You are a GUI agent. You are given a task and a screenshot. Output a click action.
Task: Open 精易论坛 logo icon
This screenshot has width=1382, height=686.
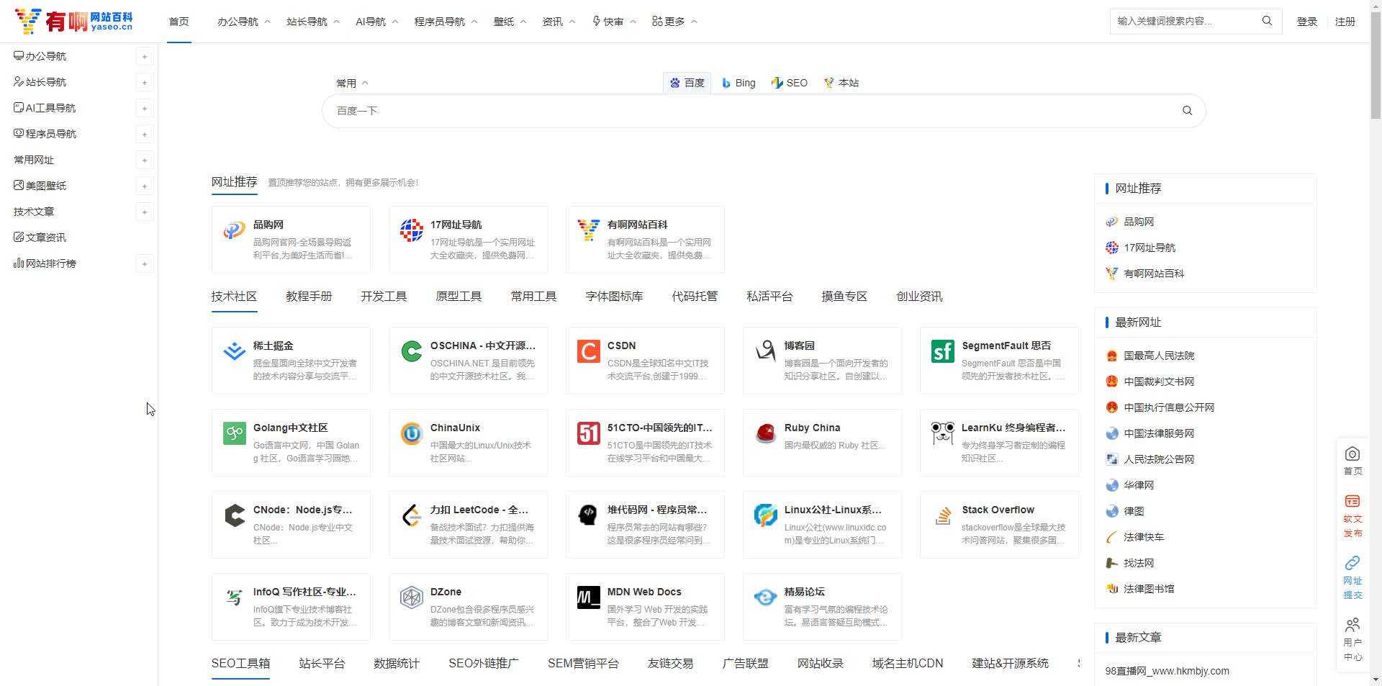766,597
